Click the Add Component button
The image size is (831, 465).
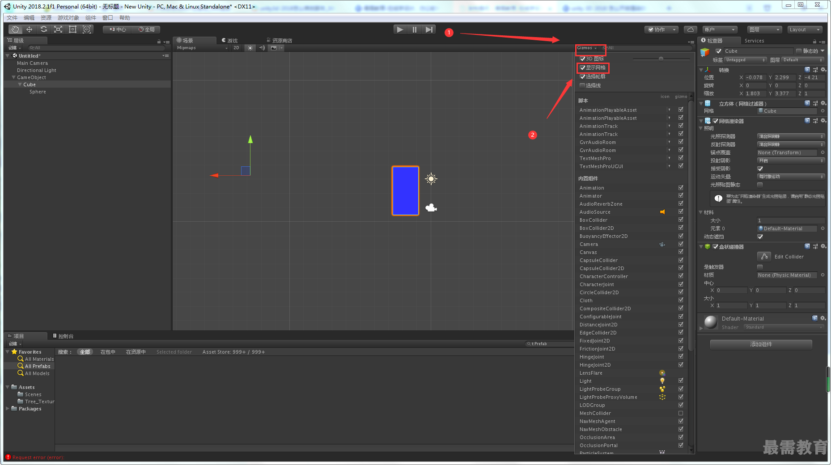[761, 344]
